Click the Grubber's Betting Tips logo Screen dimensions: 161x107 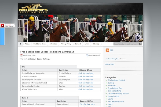[x=33, y=9]
